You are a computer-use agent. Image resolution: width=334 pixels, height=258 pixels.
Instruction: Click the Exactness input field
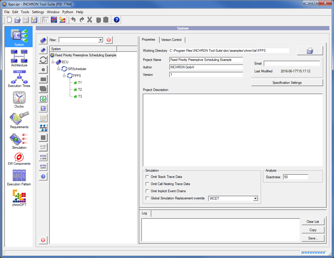(296, 177)
